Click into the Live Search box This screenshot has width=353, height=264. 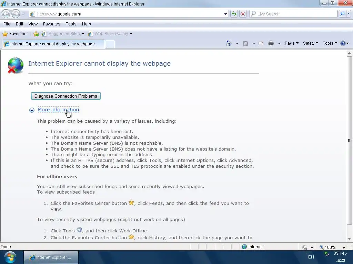click(x=293, y=14)
